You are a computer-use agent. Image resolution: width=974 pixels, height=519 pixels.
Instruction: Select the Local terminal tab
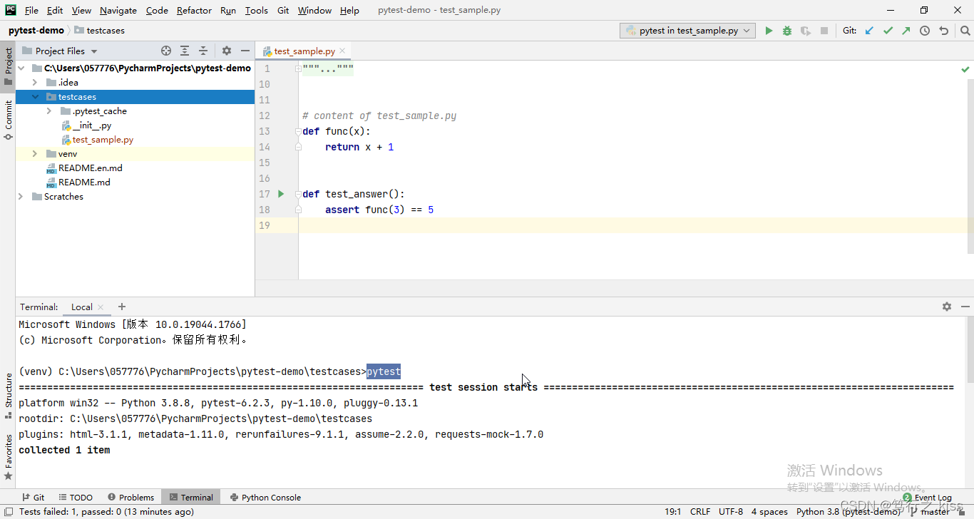[81, 307]
